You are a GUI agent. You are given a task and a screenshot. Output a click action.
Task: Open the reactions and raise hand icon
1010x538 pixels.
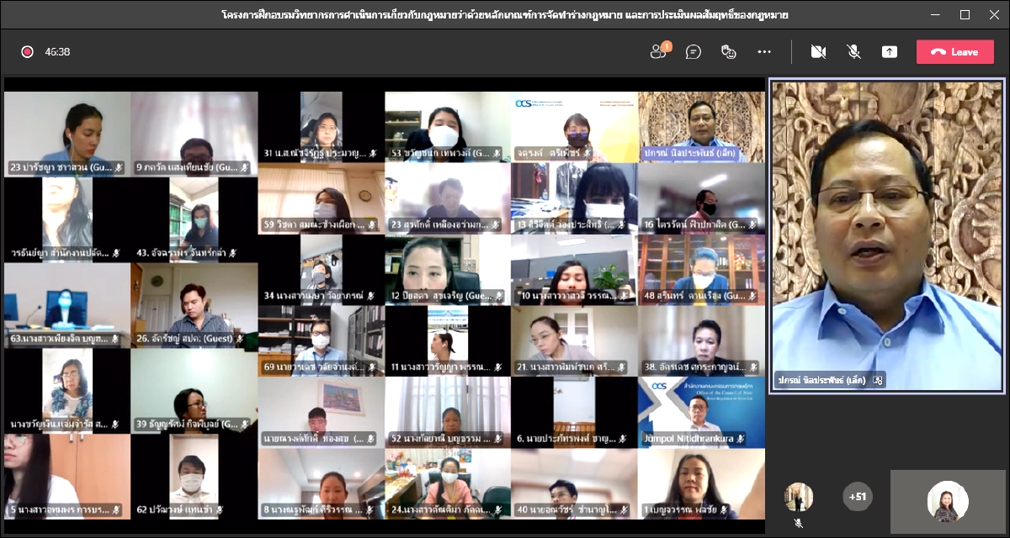[729, 51]
